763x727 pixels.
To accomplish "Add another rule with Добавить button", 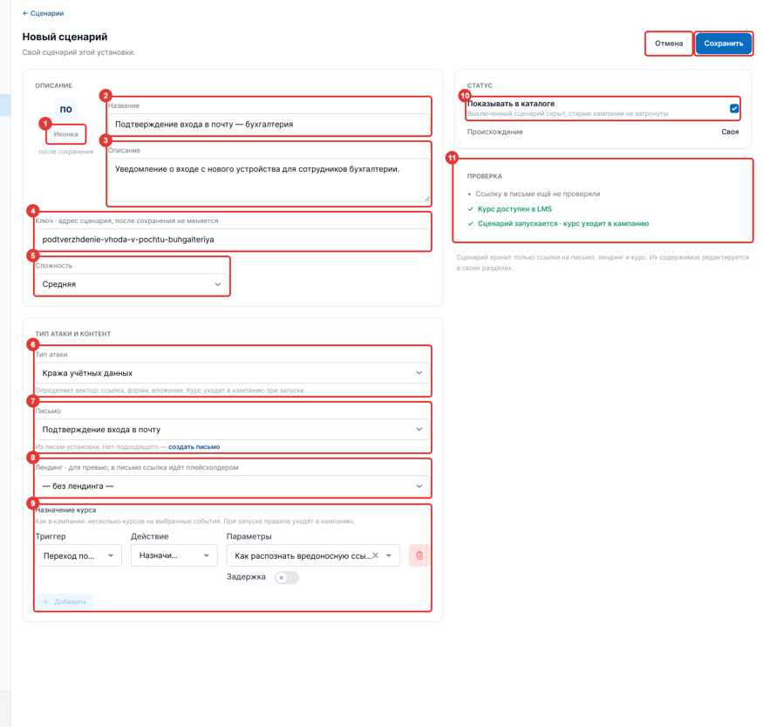I will [x=65, y=601].
